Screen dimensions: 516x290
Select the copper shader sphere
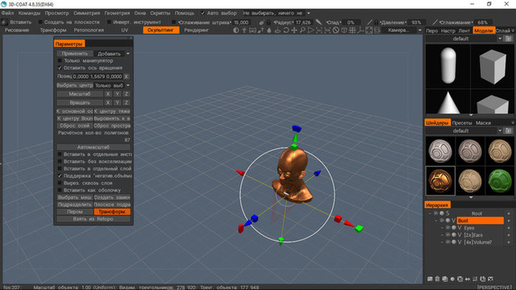pos(440,180)
